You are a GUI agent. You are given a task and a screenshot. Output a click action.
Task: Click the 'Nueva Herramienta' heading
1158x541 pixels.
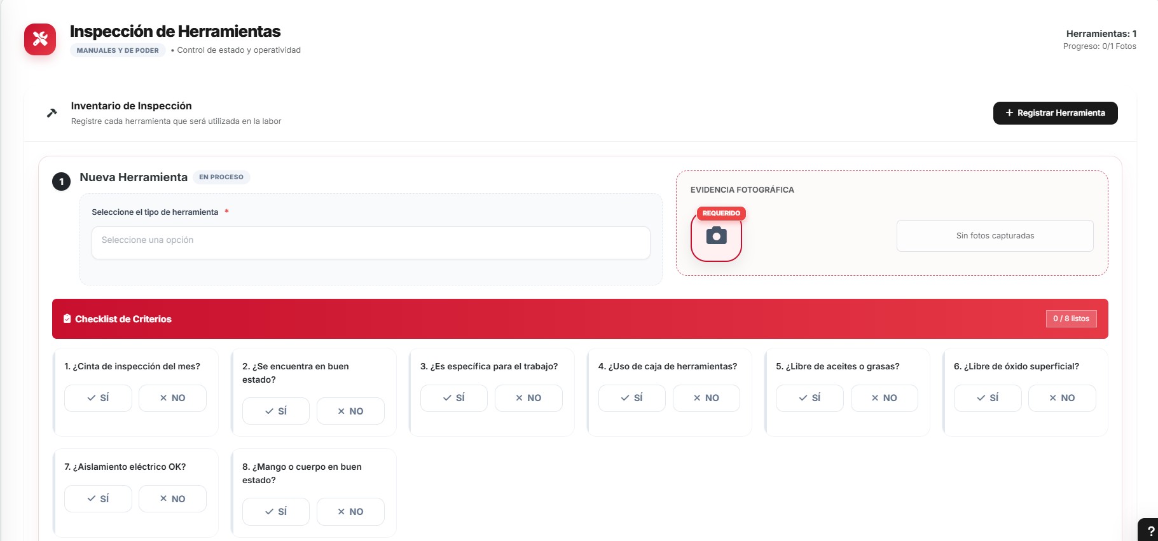coord(134,177)
